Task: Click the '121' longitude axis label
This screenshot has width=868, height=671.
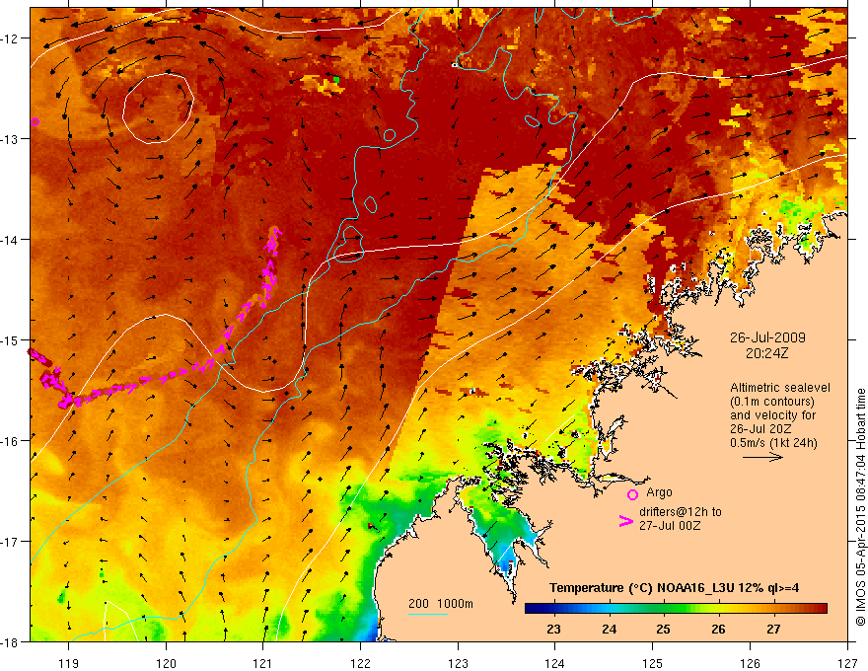Action: click(x=263, y=663)
